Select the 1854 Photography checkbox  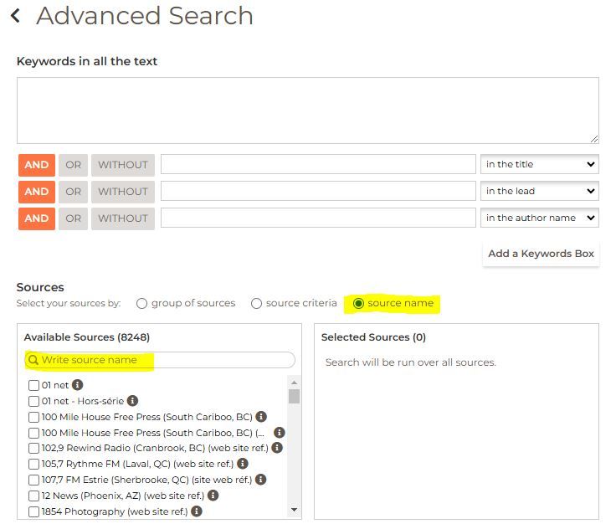pyautogui.click(x=34, y=511)
